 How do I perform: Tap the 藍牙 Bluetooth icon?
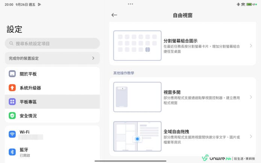12,152
